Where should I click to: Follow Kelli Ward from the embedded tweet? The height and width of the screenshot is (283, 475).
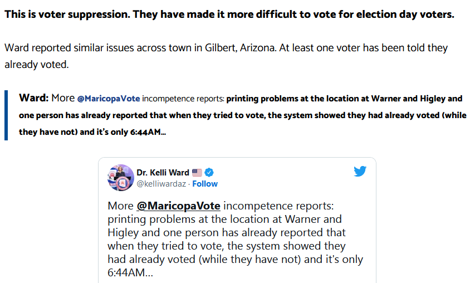205,184
